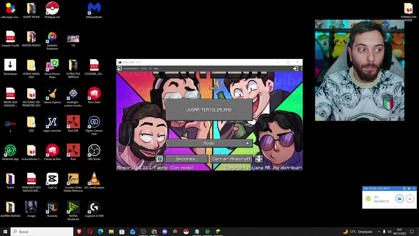Click the 360 Total Security search icon

point(404,188)
